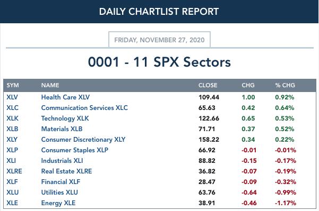This screenshot has width=319, height=211.
Task: Select the XLK symbol
Action: click(x=12, y=118)
